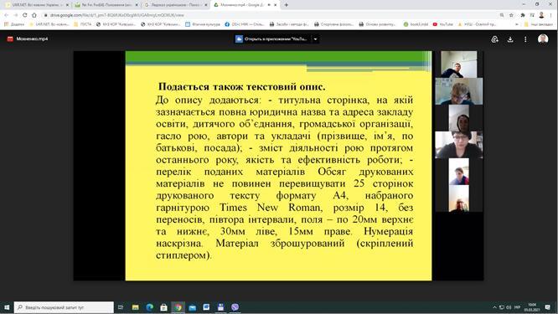Click the add shortcut to Drive icon
This screenshot has height=314, width=558.
point(494,39)
